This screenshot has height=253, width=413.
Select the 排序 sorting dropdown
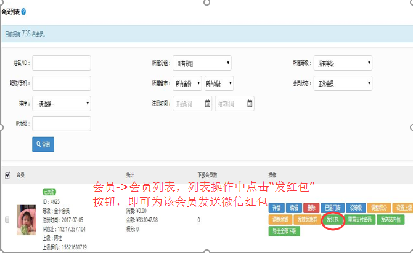62,103
